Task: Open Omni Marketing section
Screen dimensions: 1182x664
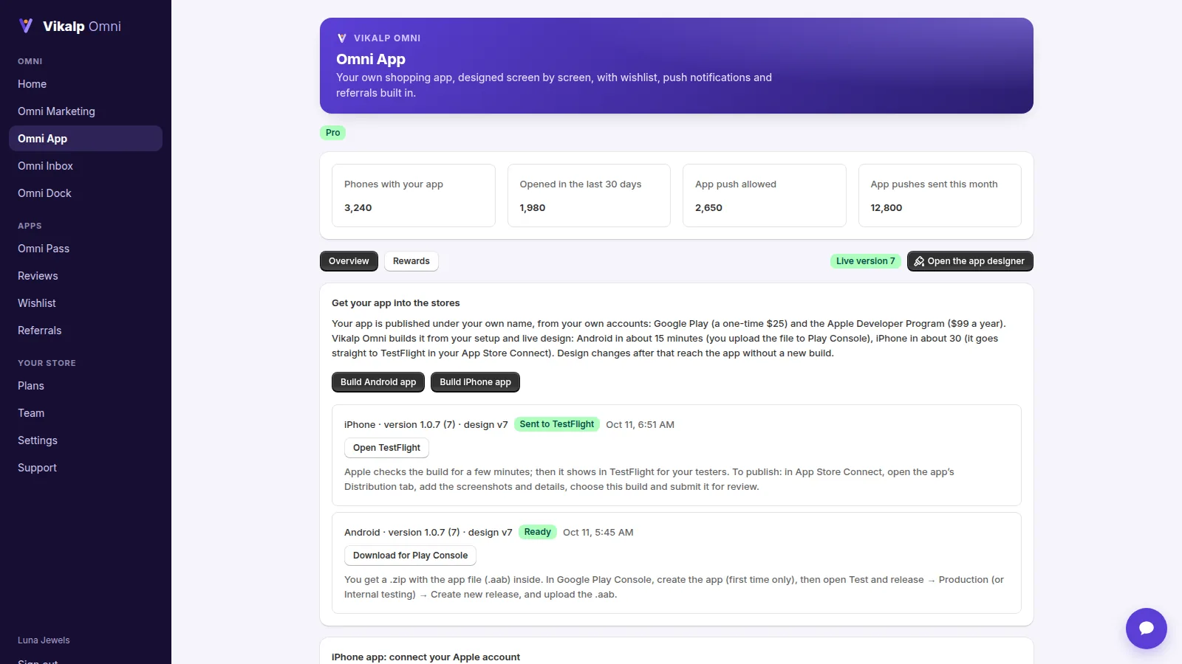Action: [x=86, y=111]
